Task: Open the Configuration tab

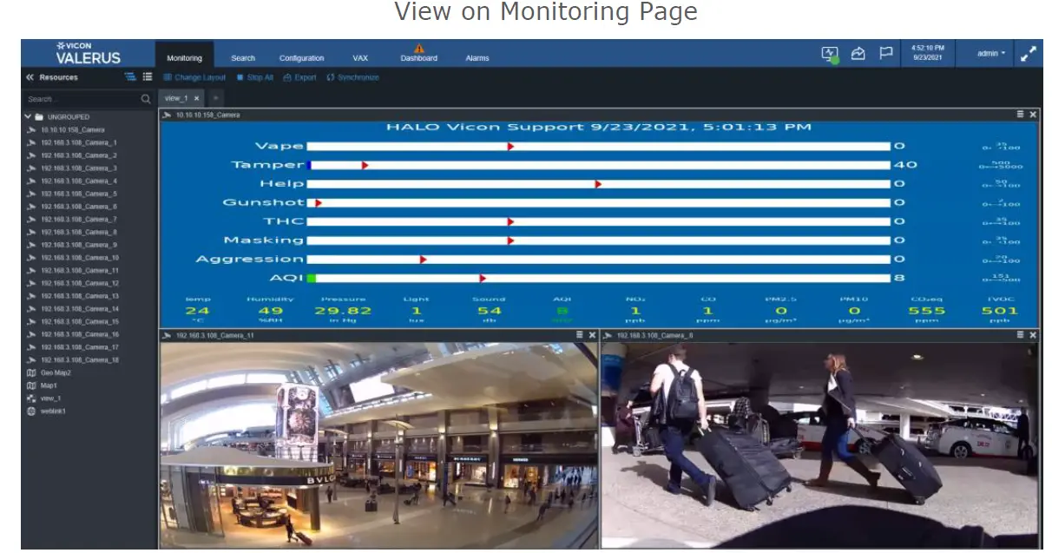Action: pos(302,58)
